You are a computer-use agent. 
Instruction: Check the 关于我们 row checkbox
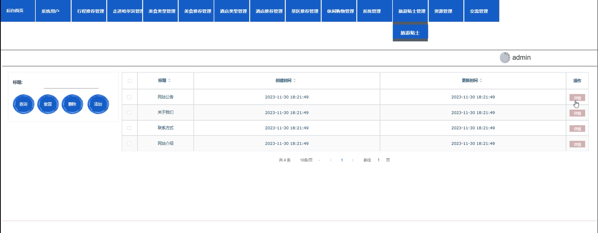pyautogui.click(x=129, y=112)
